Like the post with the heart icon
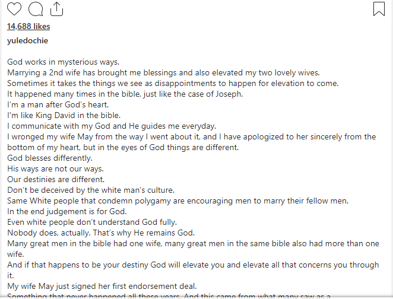The width and height of the screenshot is (393, 299). pos(14,9)
